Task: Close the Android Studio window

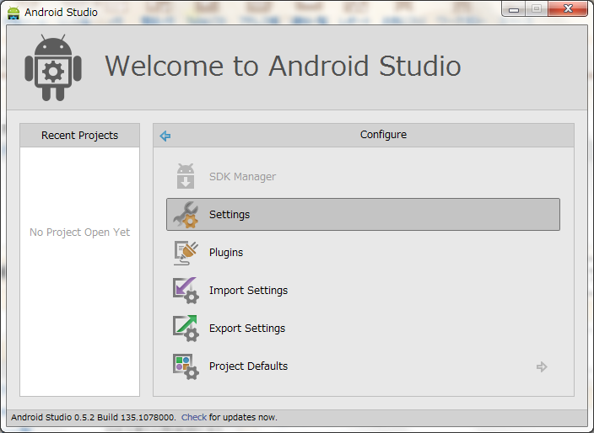Action: tap(568, 8)
